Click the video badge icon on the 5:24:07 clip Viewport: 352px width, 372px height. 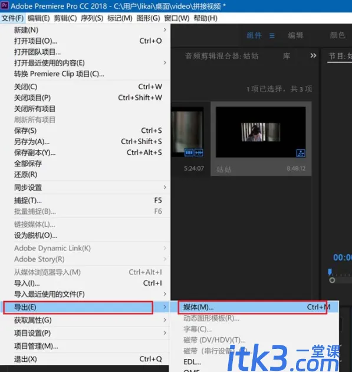[x=189, y=152]
